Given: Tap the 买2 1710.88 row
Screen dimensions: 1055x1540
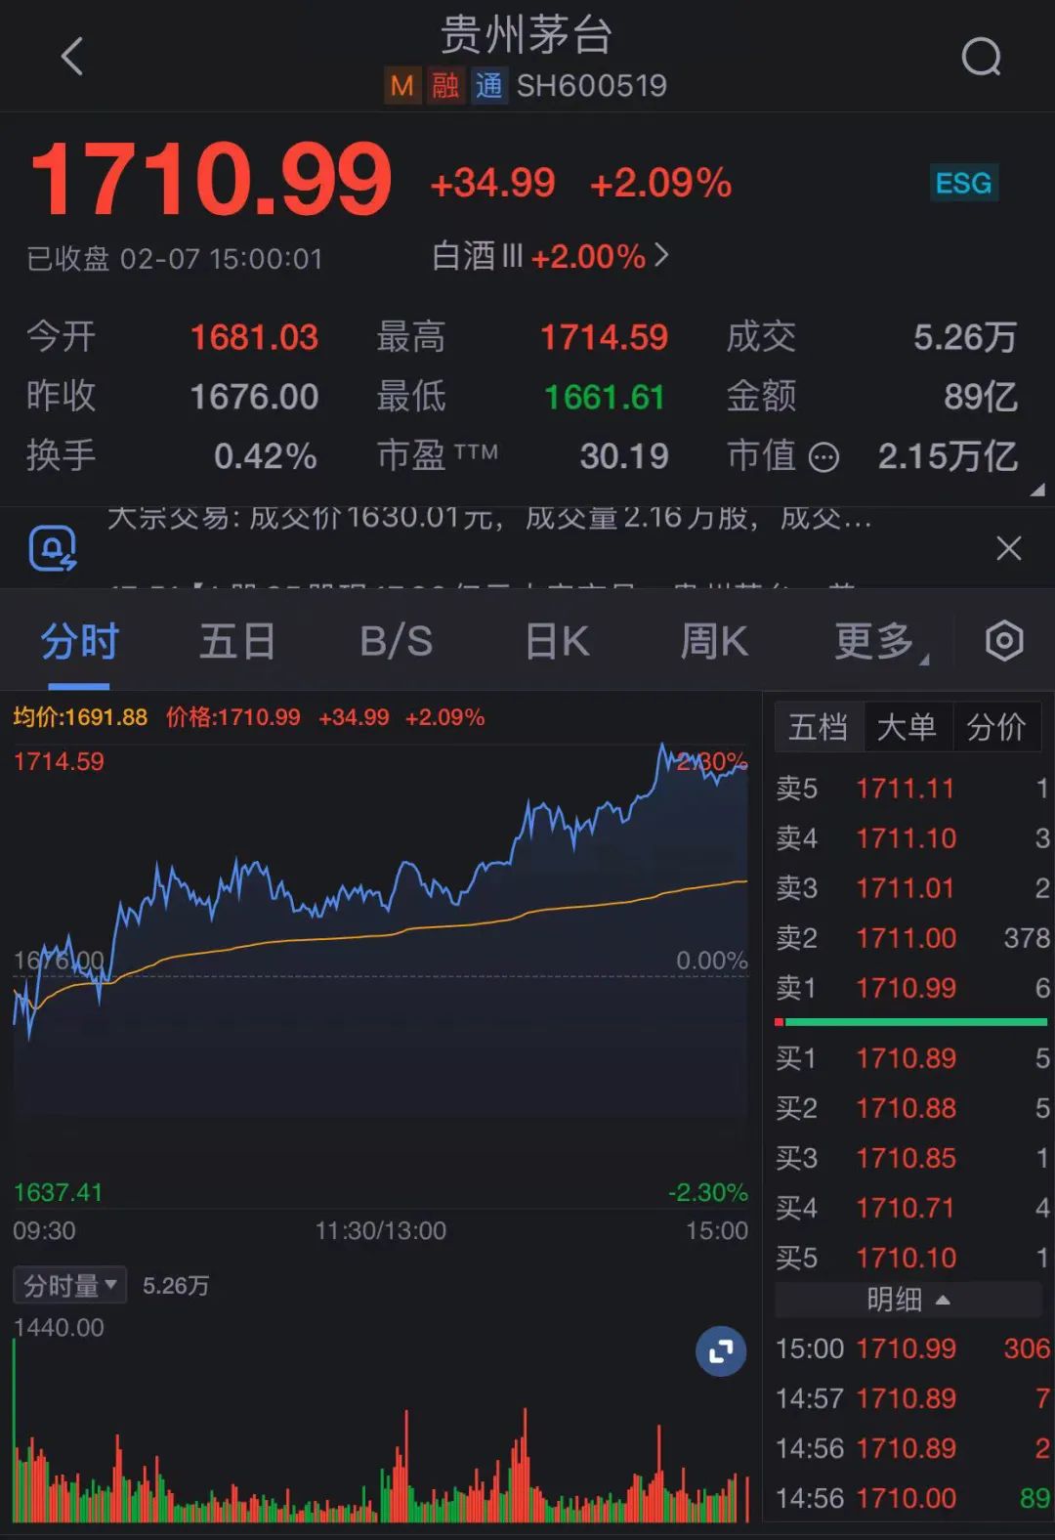Looking at the screenshot, I should (912, 1108).
